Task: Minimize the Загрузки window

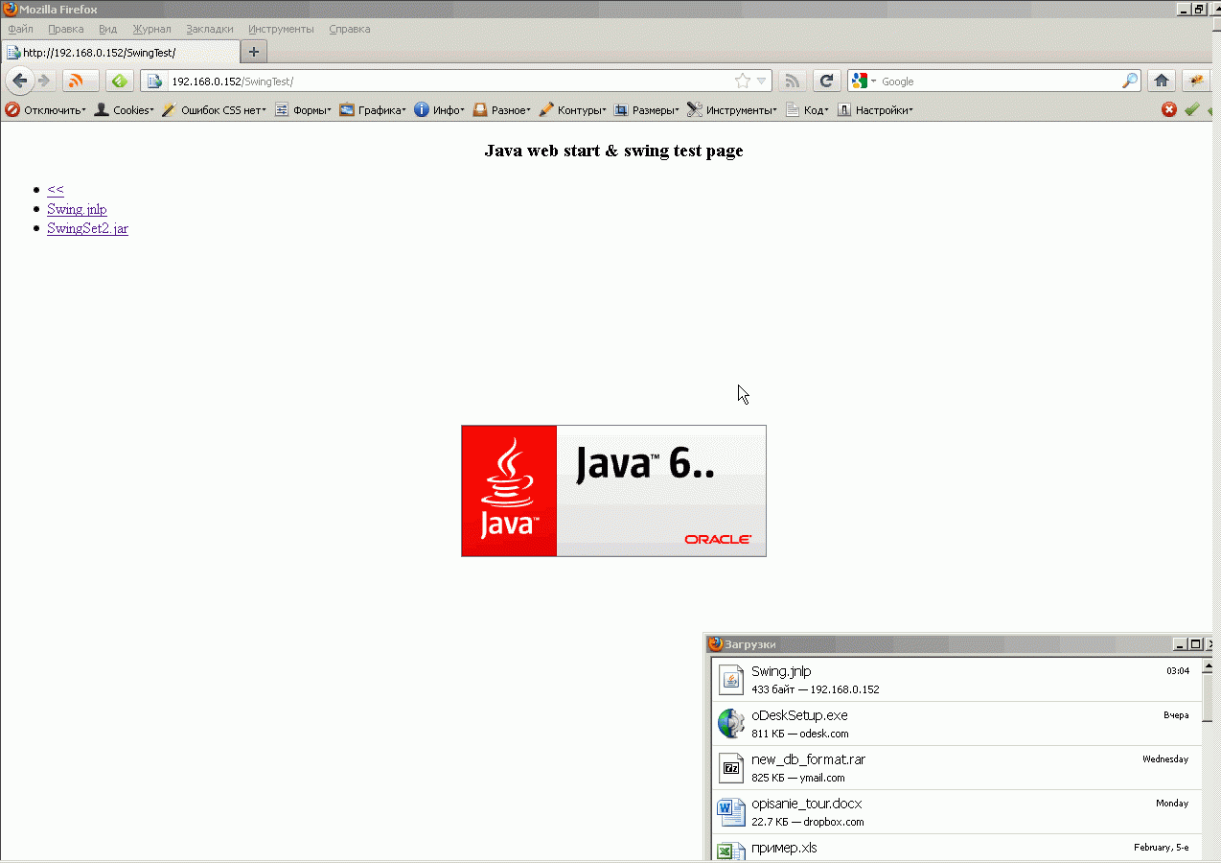Action: (1180, 644)
